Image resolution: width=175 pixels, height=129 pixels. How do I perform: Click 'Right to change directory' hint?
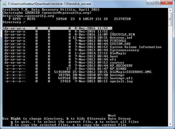37,119
